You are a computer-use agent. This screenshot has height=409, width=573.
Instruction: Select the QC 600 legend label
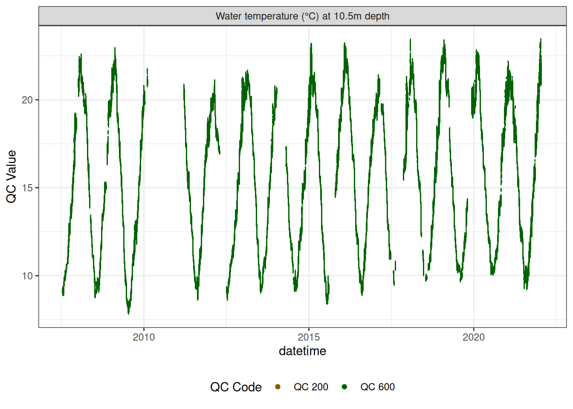tap(377, 387)
